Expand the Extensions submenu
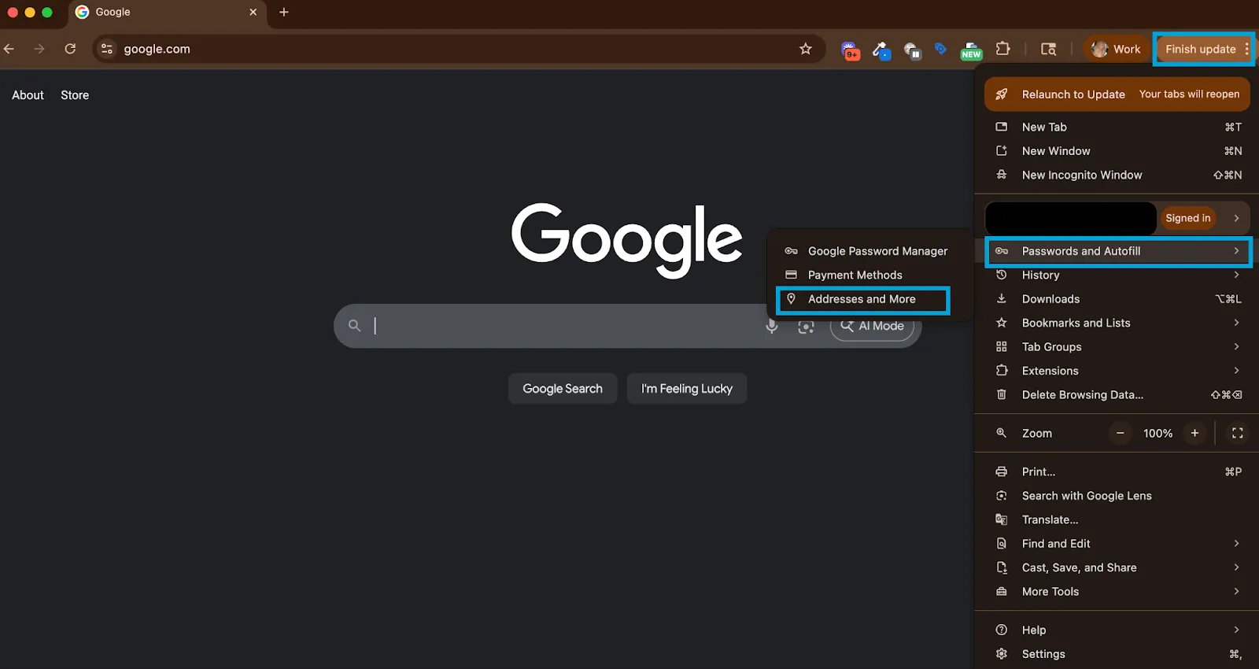Screen dimensions: 1259x669 1117,371
